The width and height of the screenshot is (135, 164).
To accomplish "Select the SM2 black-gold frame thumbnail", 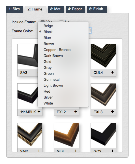I will pyautogui.click(x=30, y=135).
